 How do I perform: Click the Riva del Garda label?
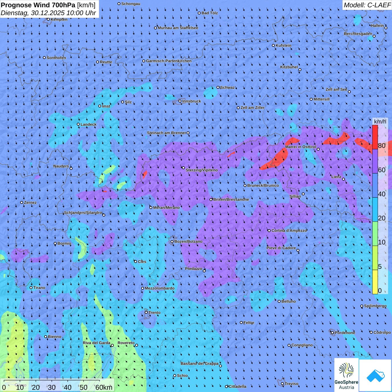click(x=97, y=343)
